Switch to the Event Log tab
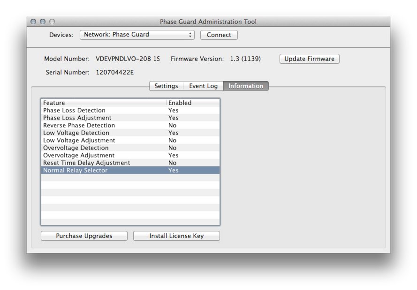This screenshot has height=290, width=417. pyautogui.click(x=203, y=86)
